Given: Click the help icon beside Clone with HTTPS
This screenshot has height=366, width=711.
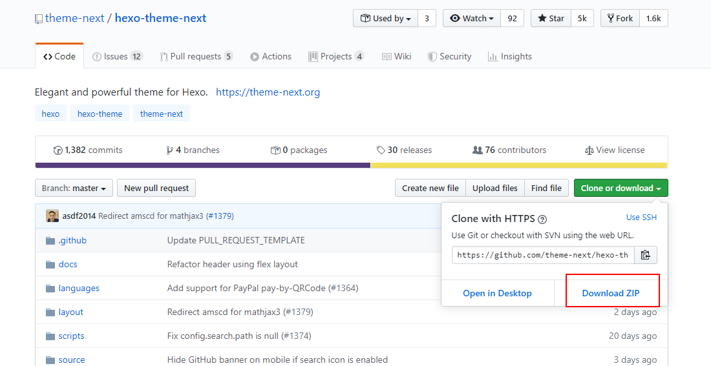Looking at the screenshot, I should [542, 219].
